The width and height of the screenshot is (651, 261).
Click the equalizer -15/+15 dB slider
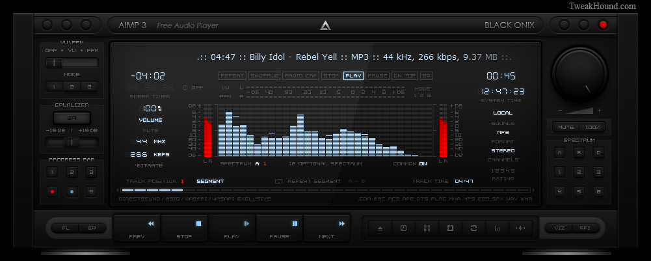tap(72, 142)
